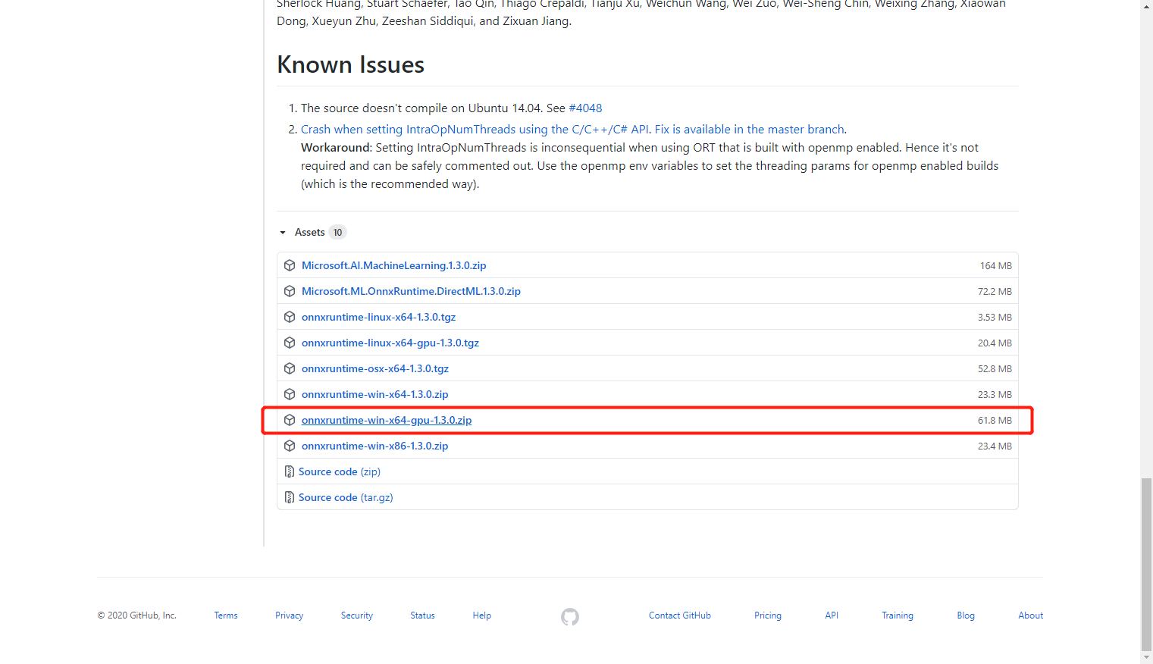Click the package icon beside Microsoft.AI.MachineLearning.1.3.0.zip
Image resolution: width=1153 pixels, height=664 pixels.
290,265
